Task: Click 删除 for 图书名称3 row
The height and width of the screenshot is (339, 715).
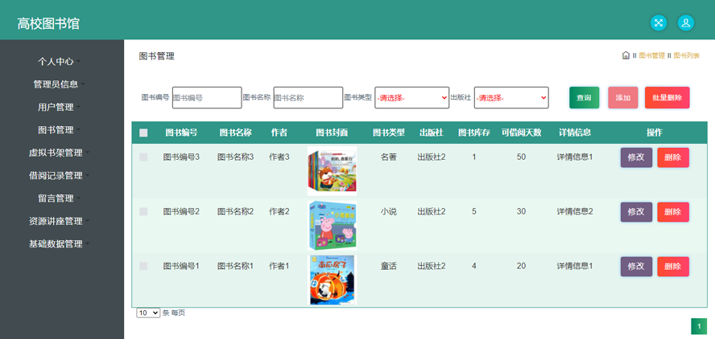Action: coord(673,157)
